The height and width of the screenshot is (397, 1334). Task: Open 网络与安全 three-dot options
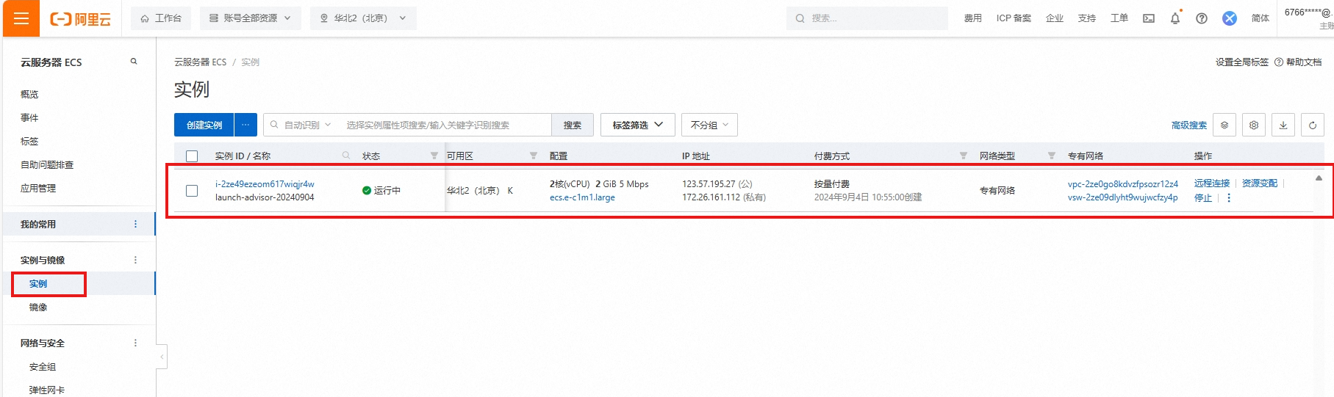click(x=135, y=343)
